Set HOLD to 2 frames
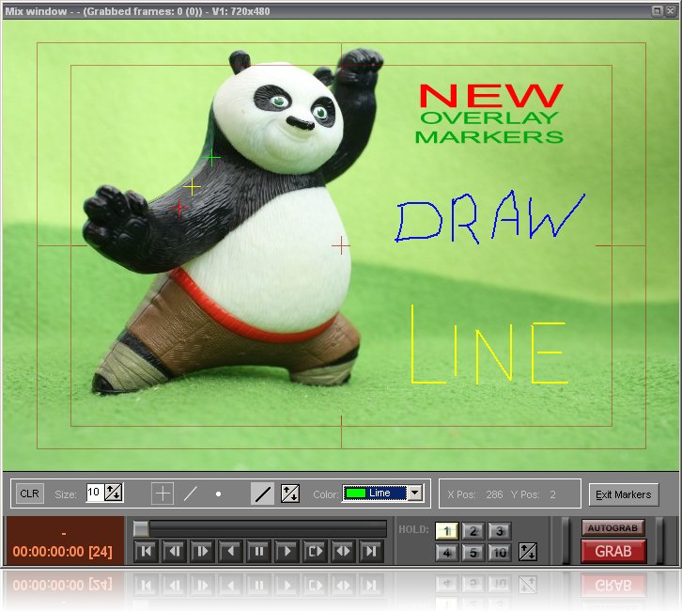 pyautogui.click(x=473, y=531)
